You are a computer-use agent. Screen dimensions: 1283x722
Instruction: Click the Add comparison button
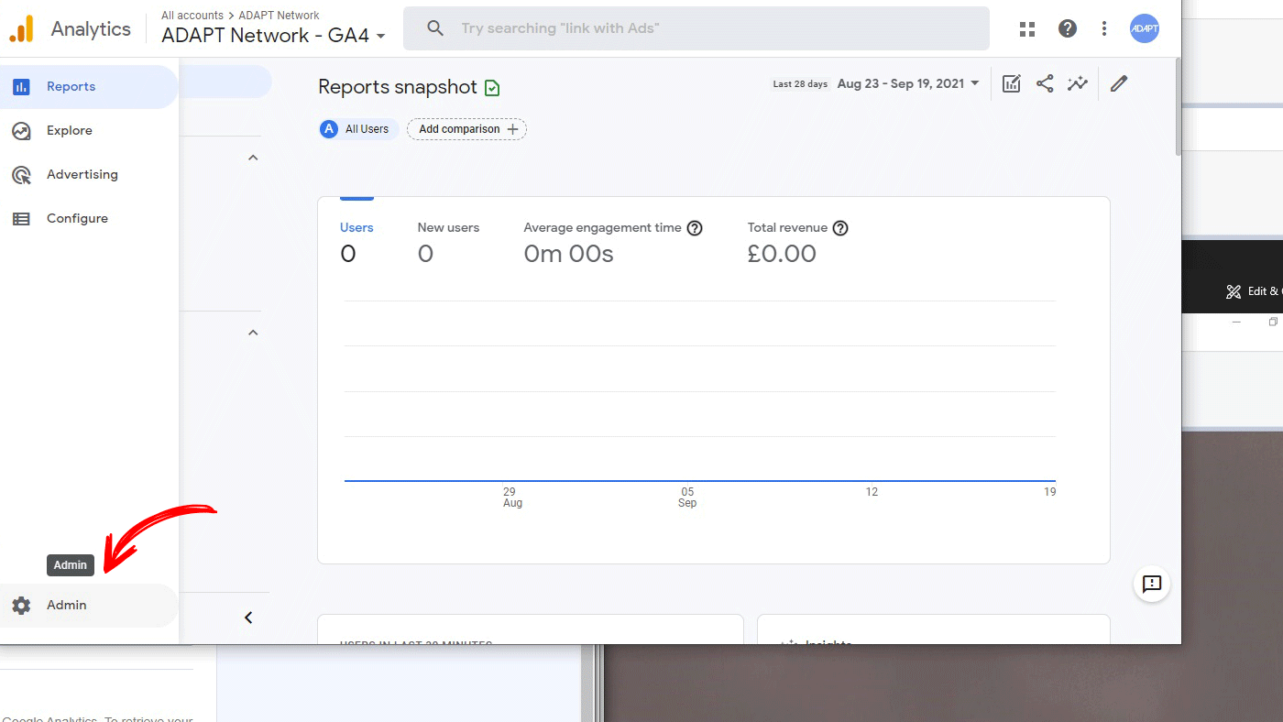tap(467, 129)
